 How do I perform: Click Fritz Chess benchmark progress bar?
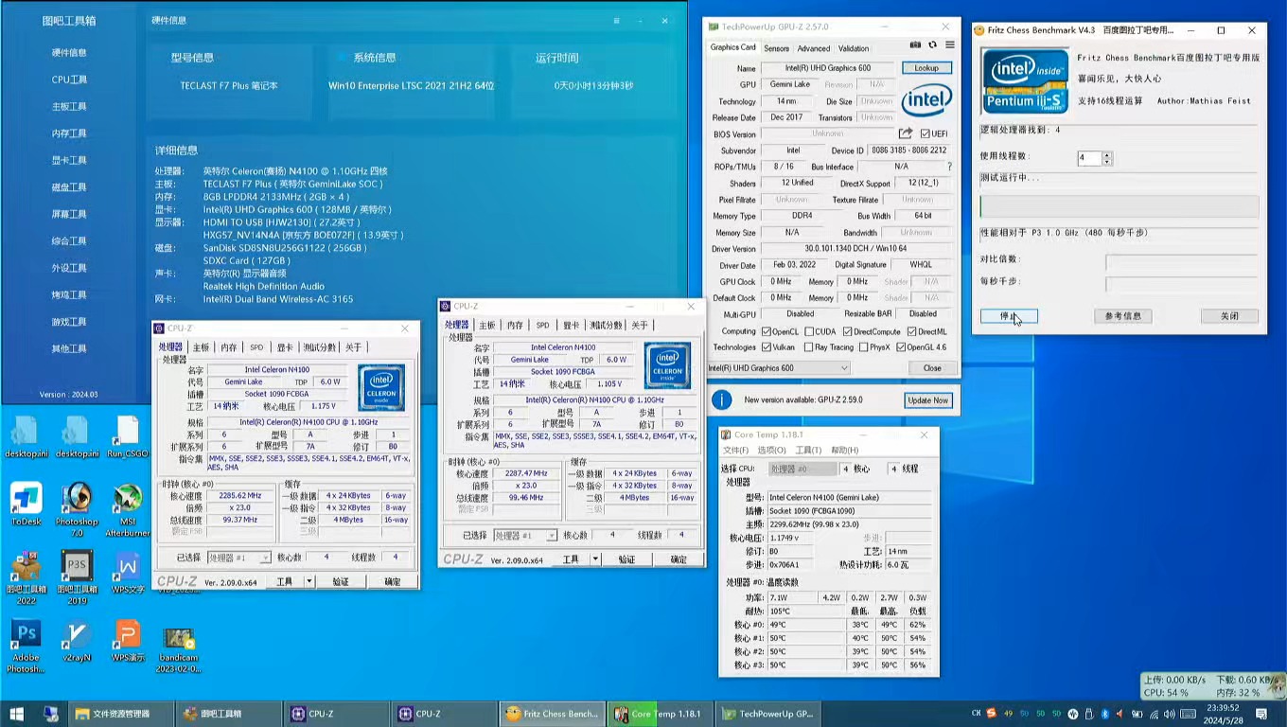click(x=1120, y=206)
